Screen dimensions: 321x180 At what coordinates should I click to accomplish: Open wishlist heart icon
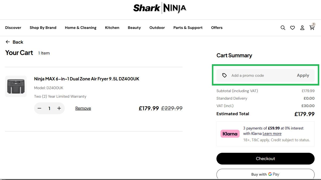292,28
